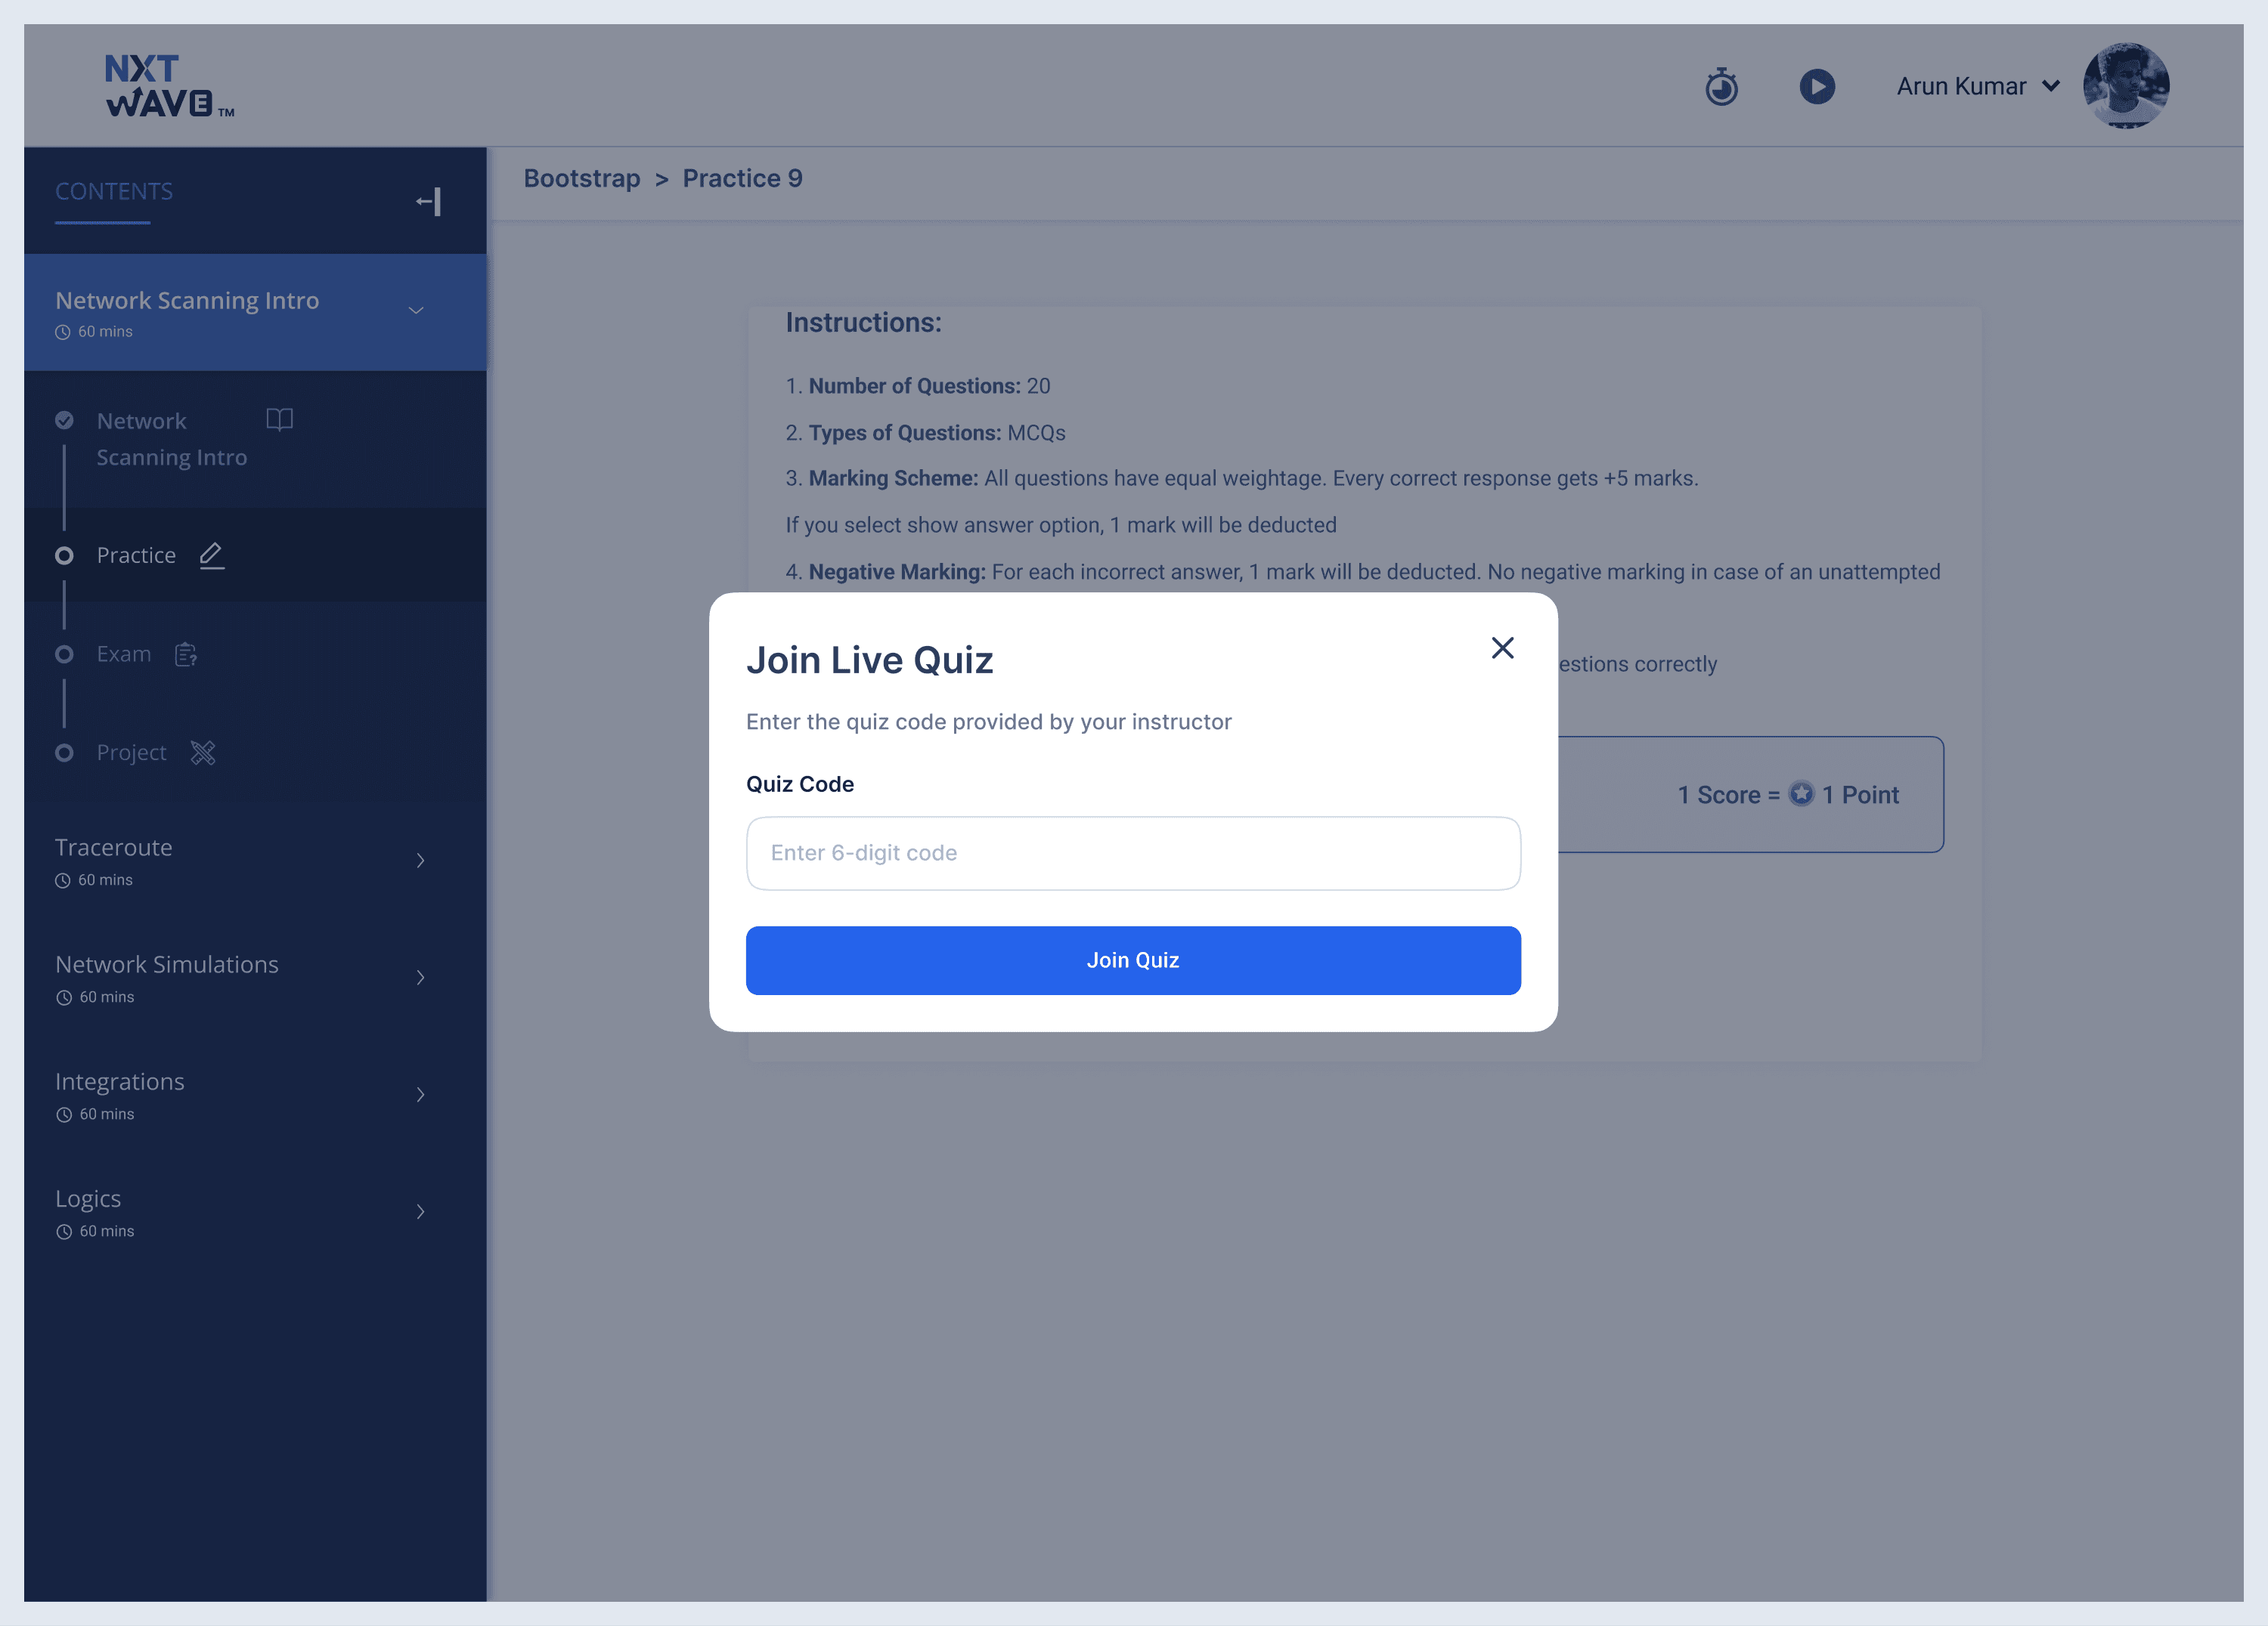Click the tools icon next to Project

click(x=203, y=753)
